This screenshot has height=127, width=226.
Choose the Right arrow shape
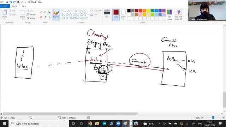click(x=78, y=14)
